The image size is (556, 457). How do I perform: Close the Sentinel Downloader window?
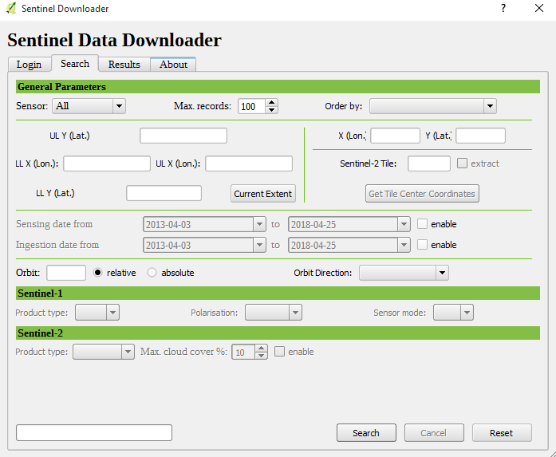point(539,9)
